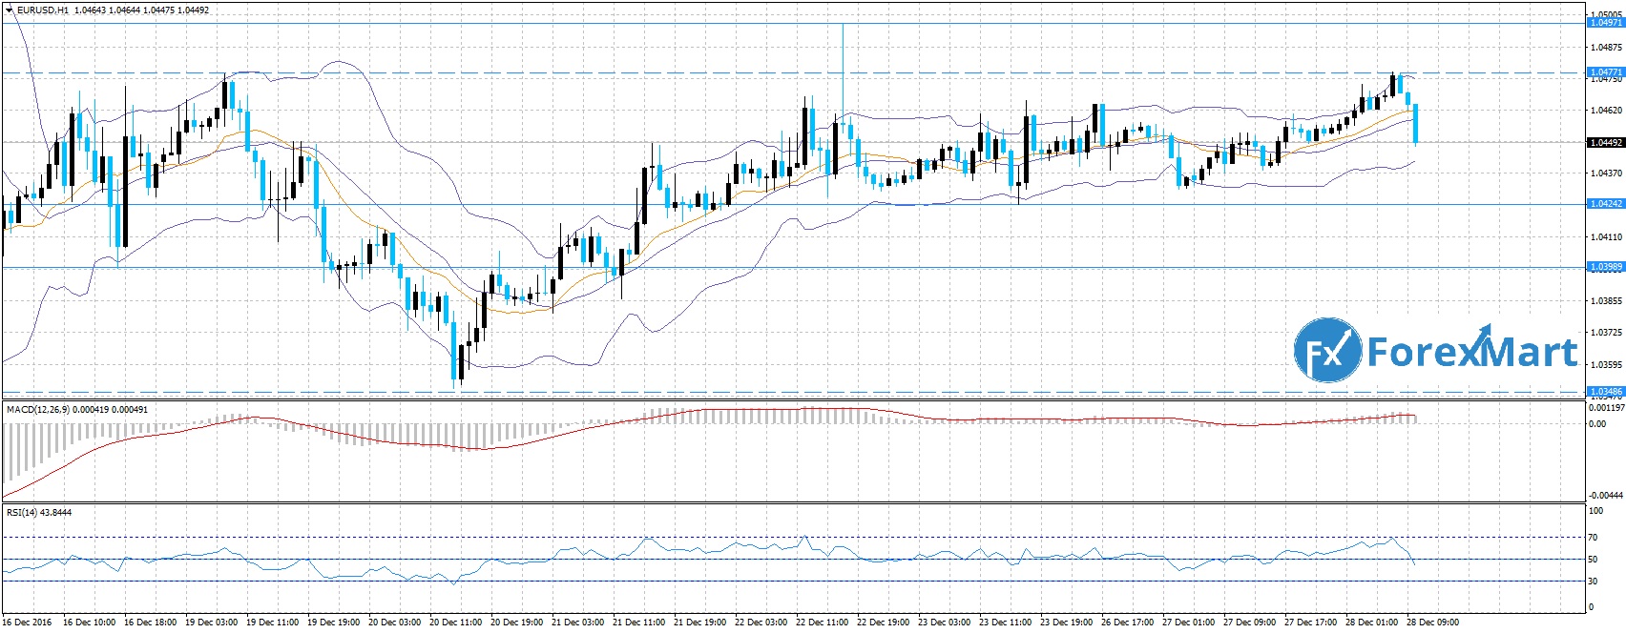The image size is (1626, 633).
Task: Click the current price label 1.04492
Action: coord(1605,143)
